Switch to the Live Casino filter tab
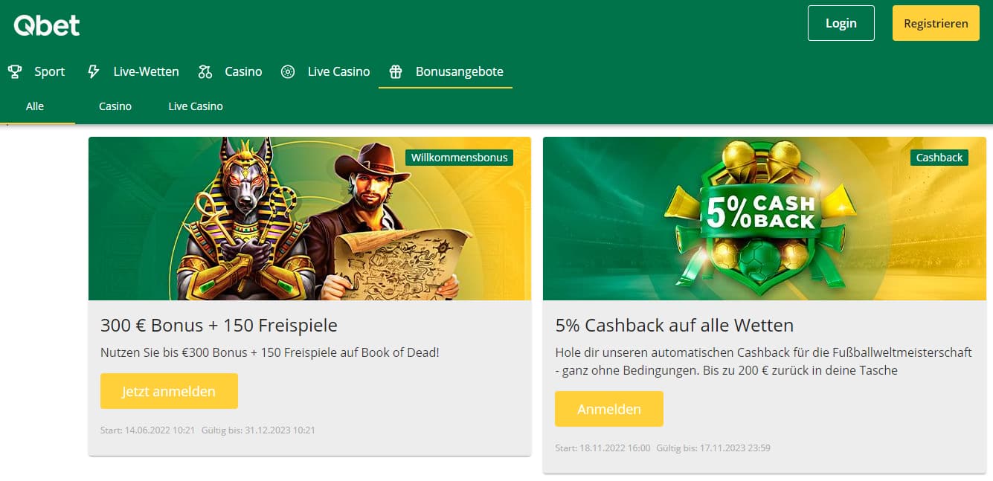Viewport: 993px width, 481px height. (x=196, y=106)
